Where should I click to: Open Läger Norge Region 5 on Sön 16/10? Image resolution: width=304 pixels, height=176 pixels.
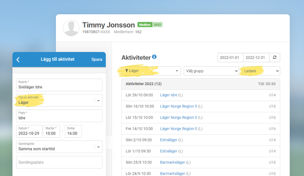tap(178, 106)
